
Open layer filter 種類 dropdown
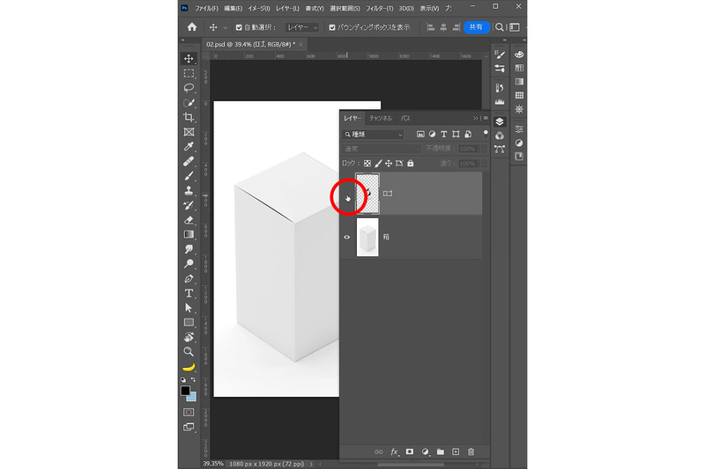[x=373, y=135]
